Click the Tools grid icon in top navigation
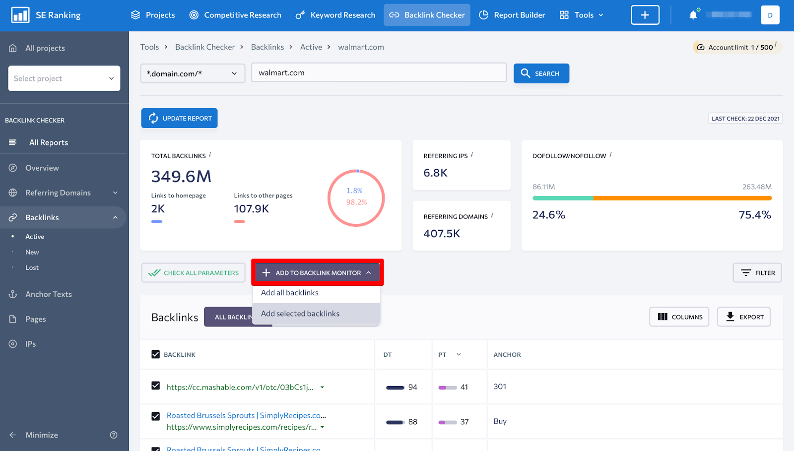Image resolution: width=794 pixels, height=451 pixels. [x=564, y=15]
